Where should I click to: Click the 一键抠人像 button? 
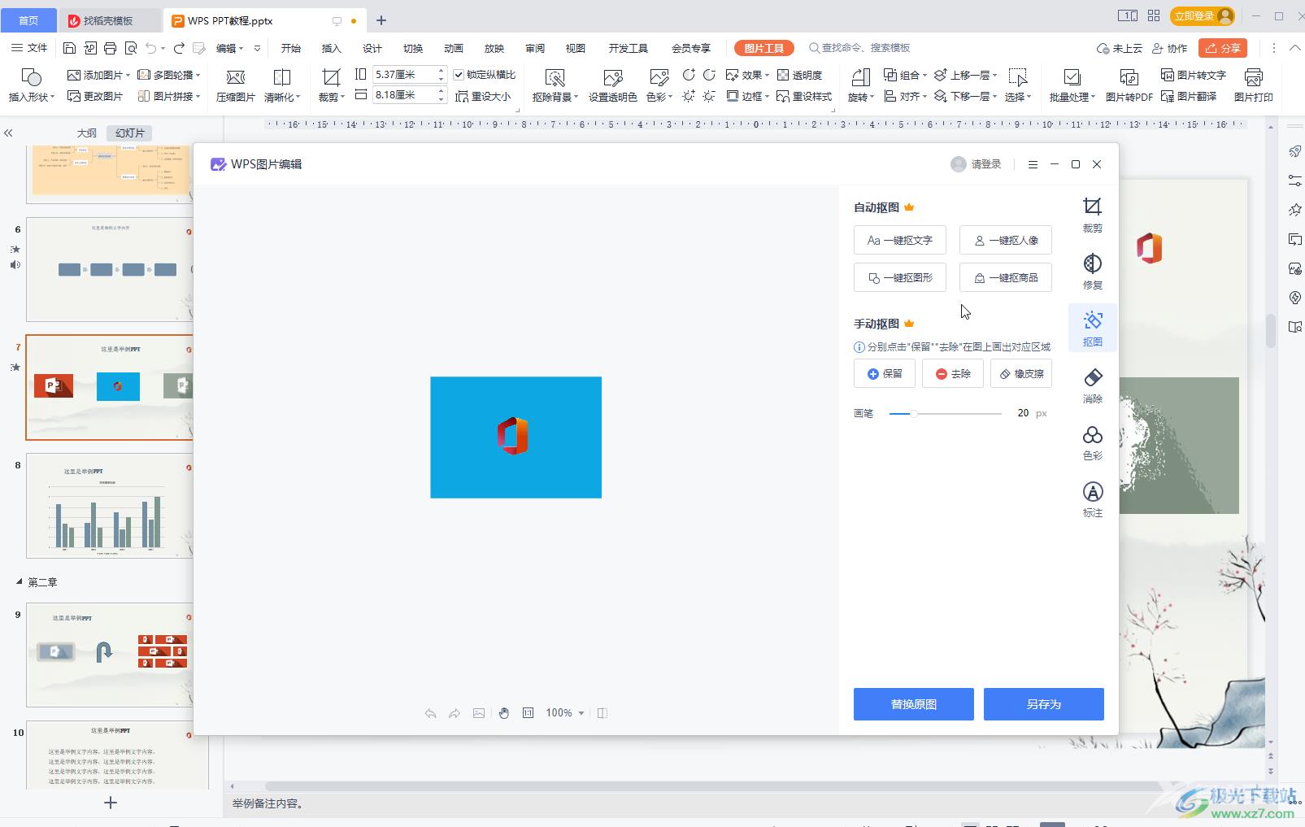(1005, 241)
